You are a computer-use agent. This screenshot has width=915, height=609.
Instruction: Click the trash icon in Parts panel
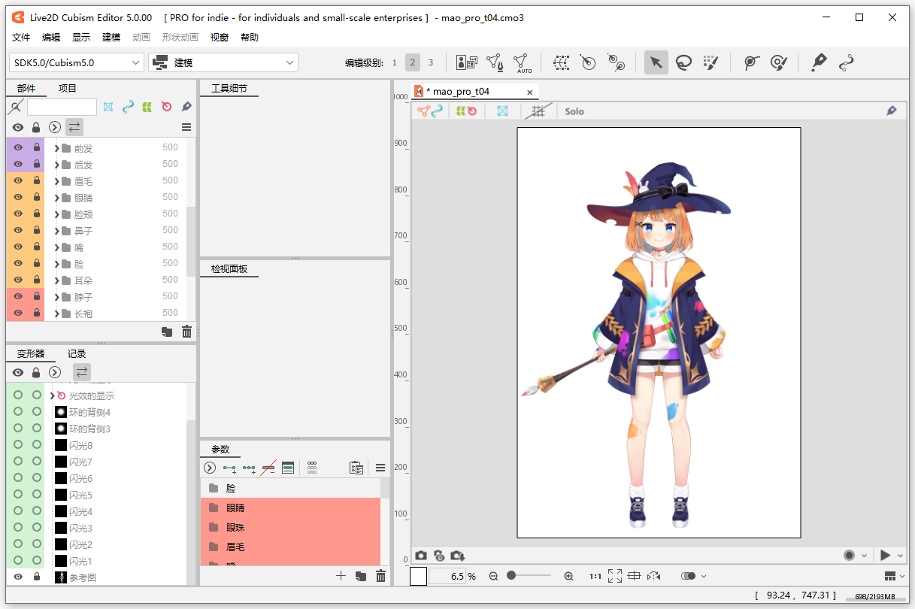(x=186, y=332)
